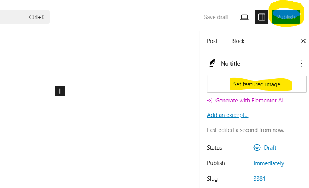
Task: Switch to the Block tab
Action: tap(238, 41)
